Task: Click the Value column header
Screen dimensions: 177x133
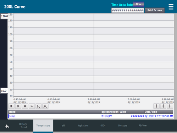Action: tap(132, 112)
